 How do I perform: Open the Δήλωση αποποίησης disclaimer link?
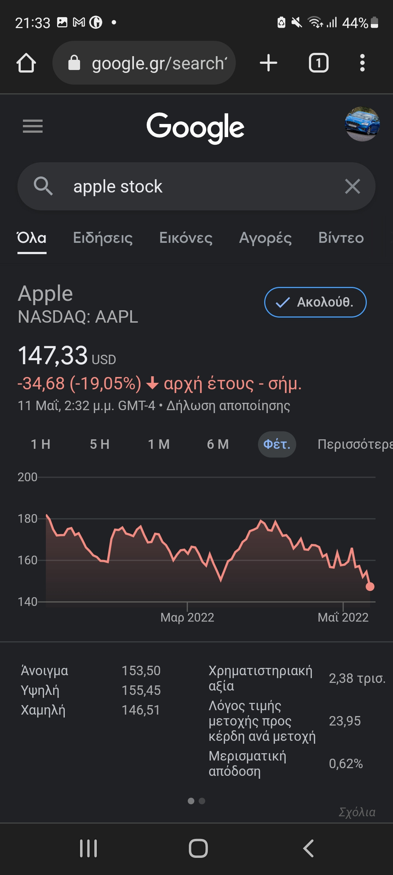[228, 406]
